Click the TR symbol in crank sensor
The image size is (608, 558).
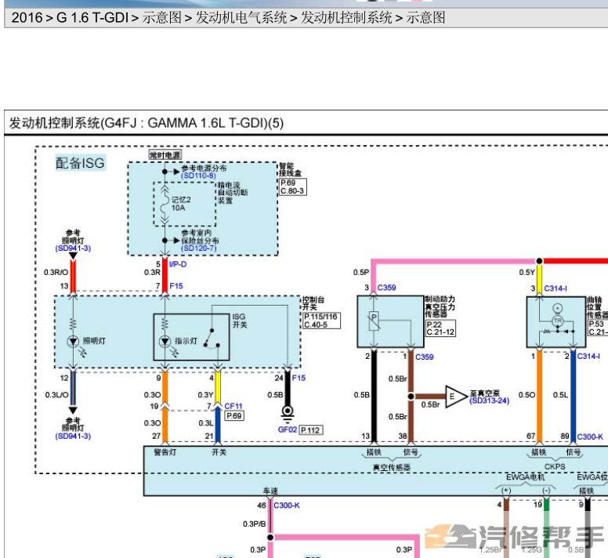click(x=558, y=321)
